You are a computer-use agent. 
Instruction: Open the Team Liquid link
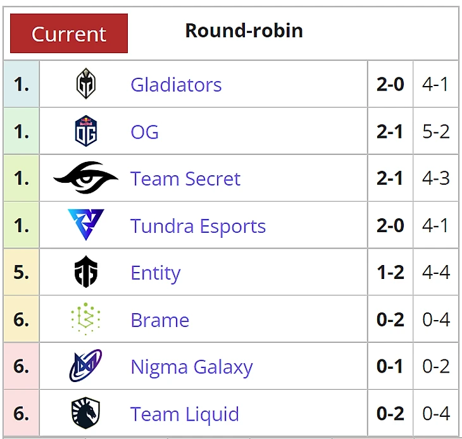(185, 414)
